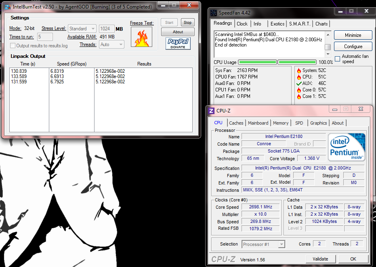The height and width of the screenshot is (267, 376).
Task: Click the flame icon beside Core 0
Action: click(299, 90)
